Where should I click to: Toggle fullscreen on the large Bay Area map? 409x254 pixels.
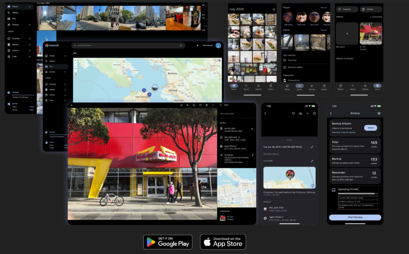[76, 74]
